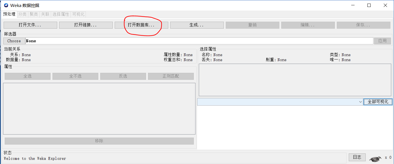Click the 'x 0' task counter
The image size is (394, 164).
pos(388,158)
